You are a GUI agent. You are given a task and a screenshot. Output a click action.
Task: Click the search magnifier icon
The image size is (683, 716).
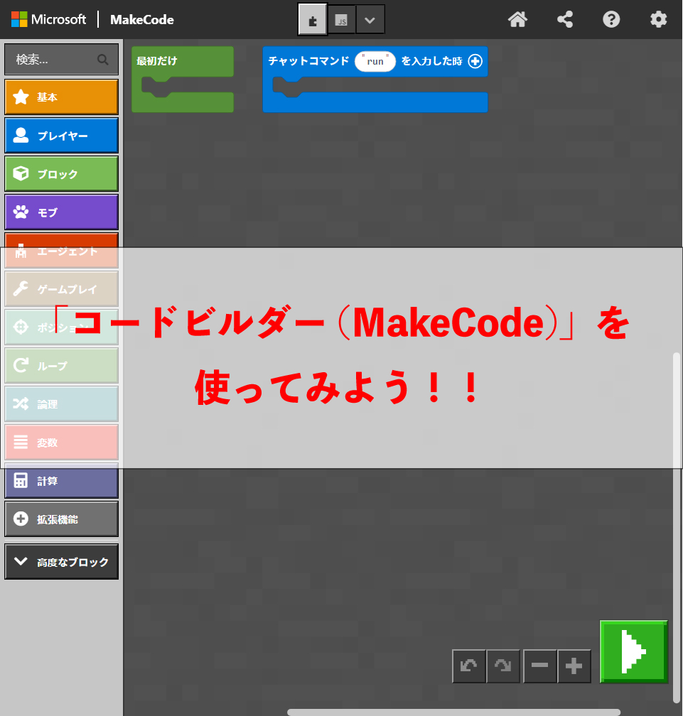tap(103, 60)
